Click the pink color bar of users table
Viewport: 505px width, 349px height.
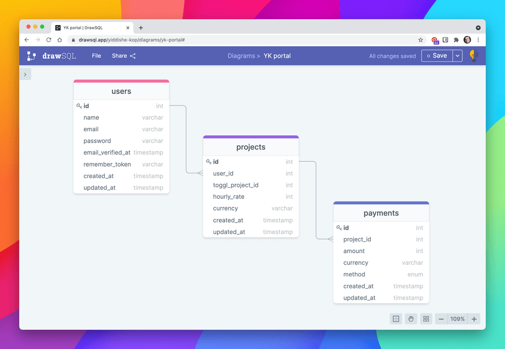pyautogui.click(x=121, y=81)
